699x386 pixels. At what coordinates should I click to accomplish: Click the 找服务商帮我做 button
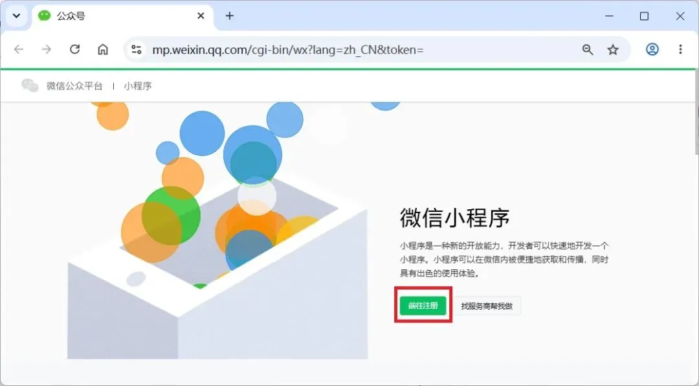[487, 306]
